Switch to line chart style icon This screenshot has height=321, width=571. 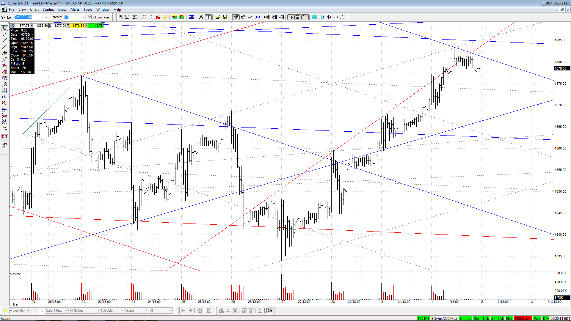250,17
